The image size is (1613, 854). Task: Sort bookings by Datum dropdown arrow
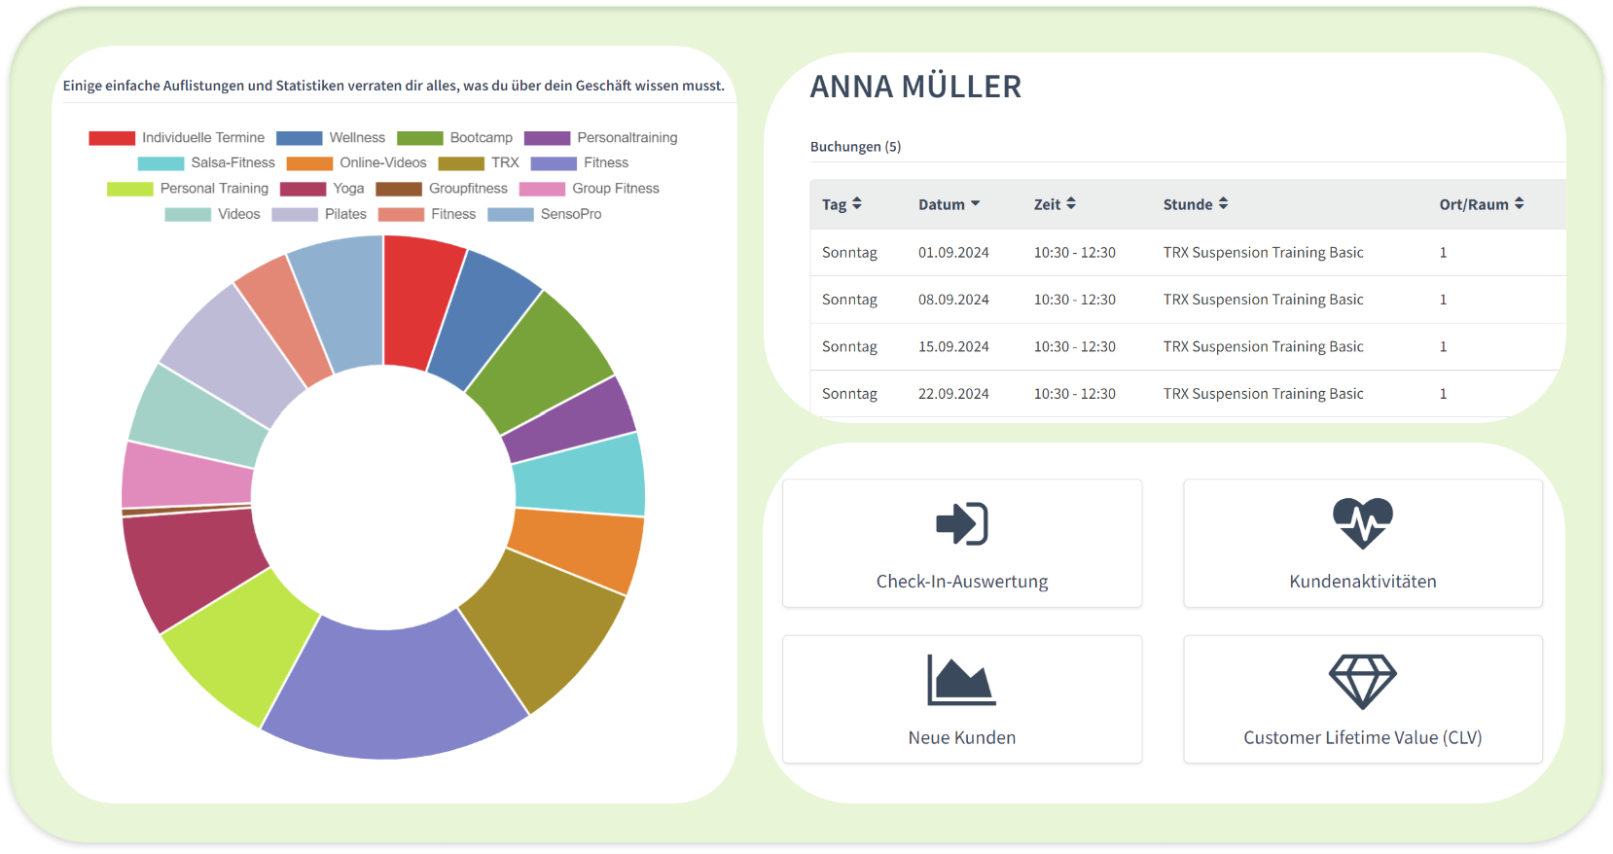[x=975, y=204]
